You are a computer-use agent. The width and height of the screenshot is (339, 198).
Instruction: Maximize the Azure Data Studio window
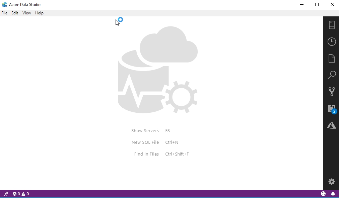click(x=317, y=4)
